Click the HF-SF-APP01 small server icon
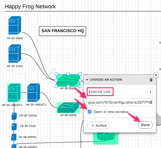This screenshot has height=148, width=161. (x=14, y=137)
